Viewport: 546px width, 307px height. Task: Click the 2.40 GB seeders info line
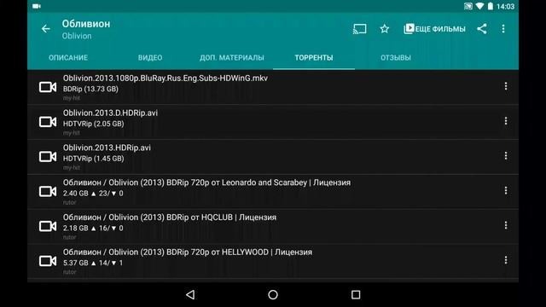(x=93, y=194)
